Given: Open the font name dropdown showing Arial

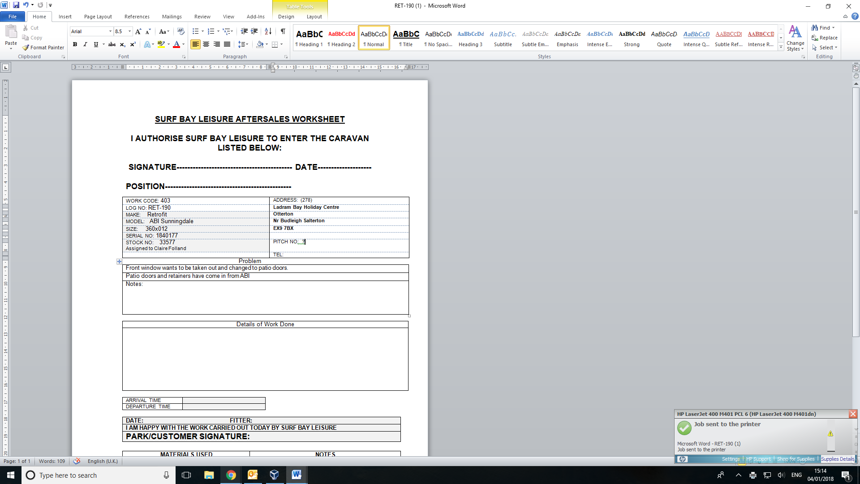Looking at the screenshot, I should pos(110,31).
